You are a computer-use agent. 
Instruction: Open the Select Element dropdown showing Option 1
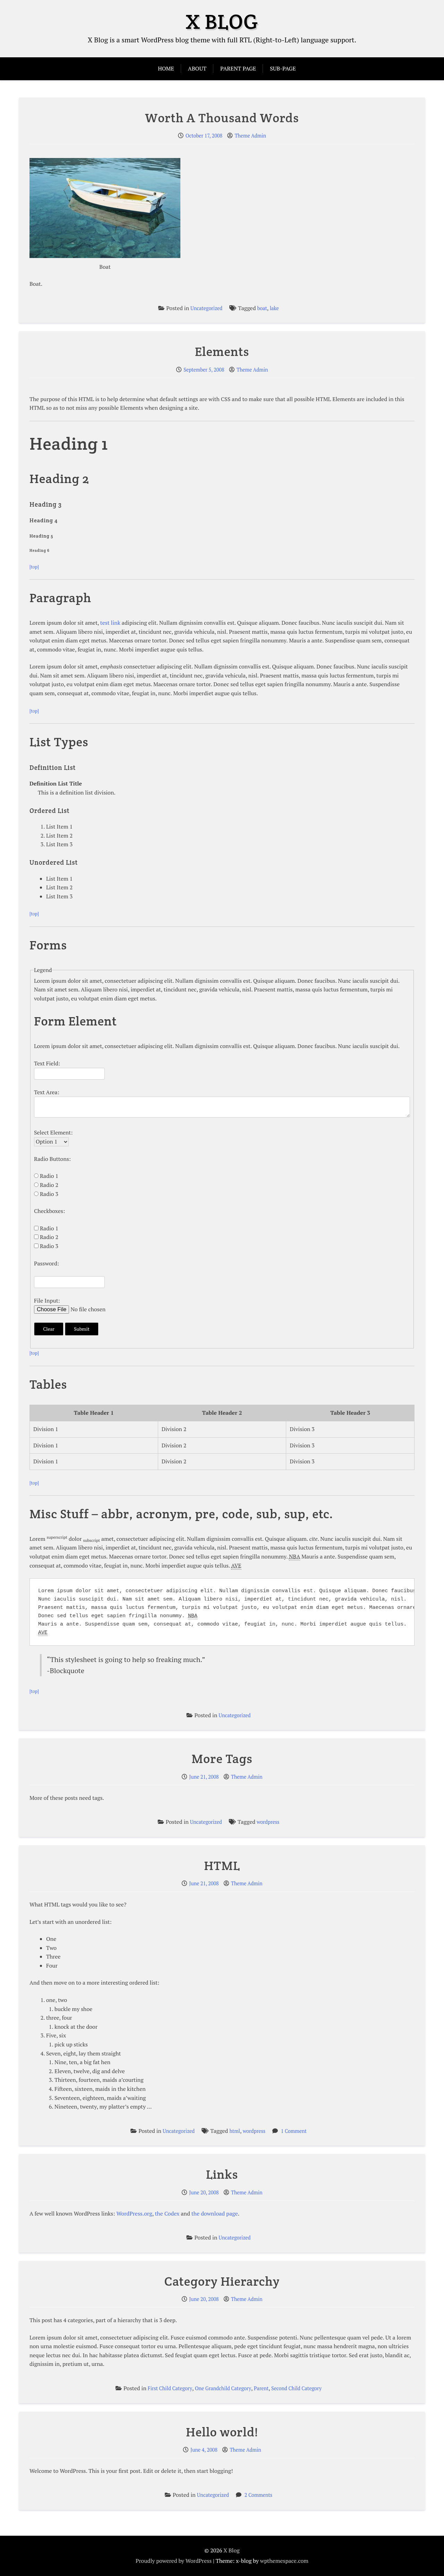click(51, 1142)
